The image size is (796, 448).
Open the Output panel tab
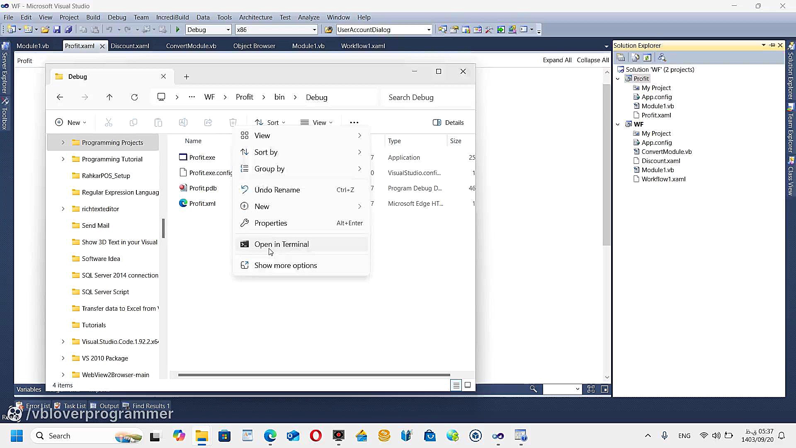(x=105, y=406)
